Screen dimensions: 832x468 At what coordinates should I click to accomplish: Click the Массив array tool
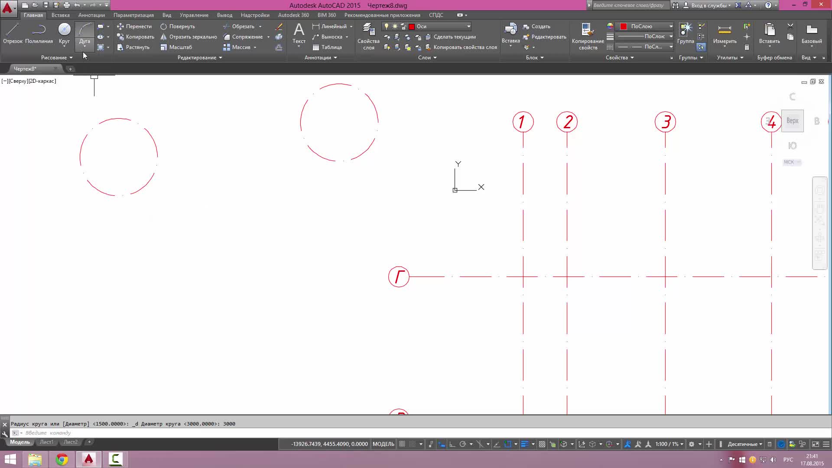(x=237, y=47)
